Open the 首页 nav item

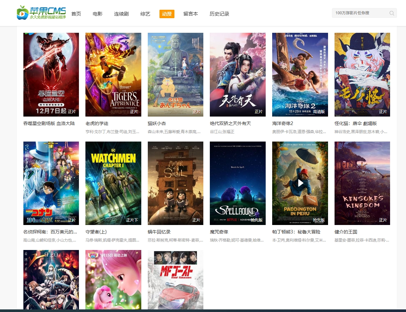(x=76, y=14)
